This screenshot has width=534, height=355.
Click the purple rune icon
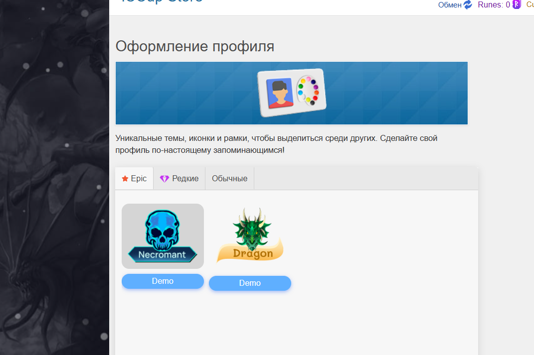(517, 4)
